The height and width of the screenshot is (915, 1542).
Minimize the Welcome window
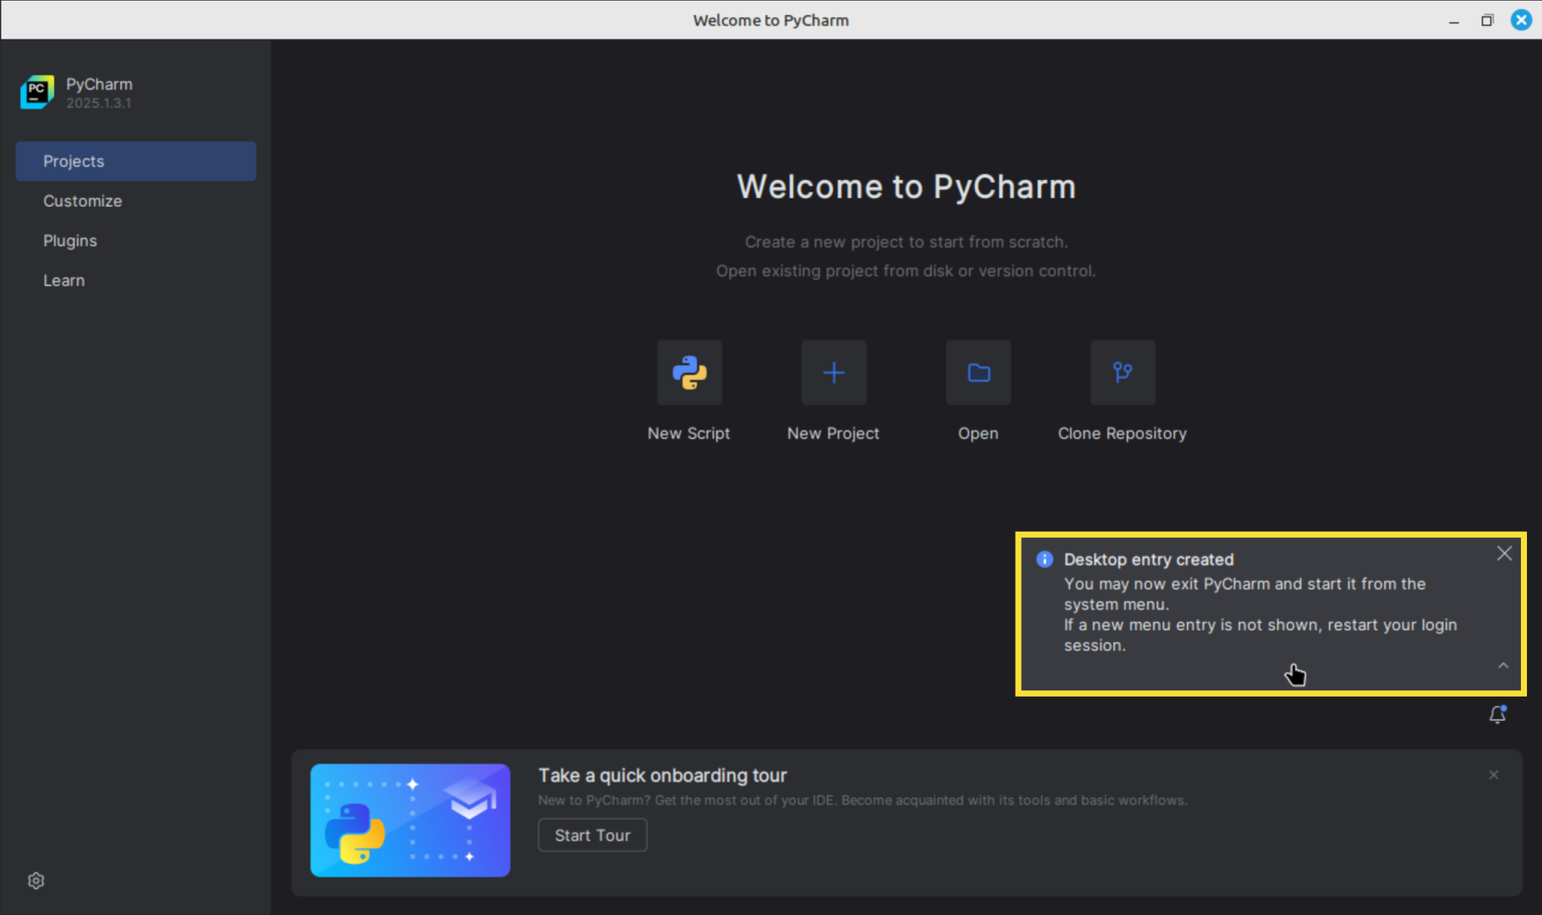(1452, 20)
